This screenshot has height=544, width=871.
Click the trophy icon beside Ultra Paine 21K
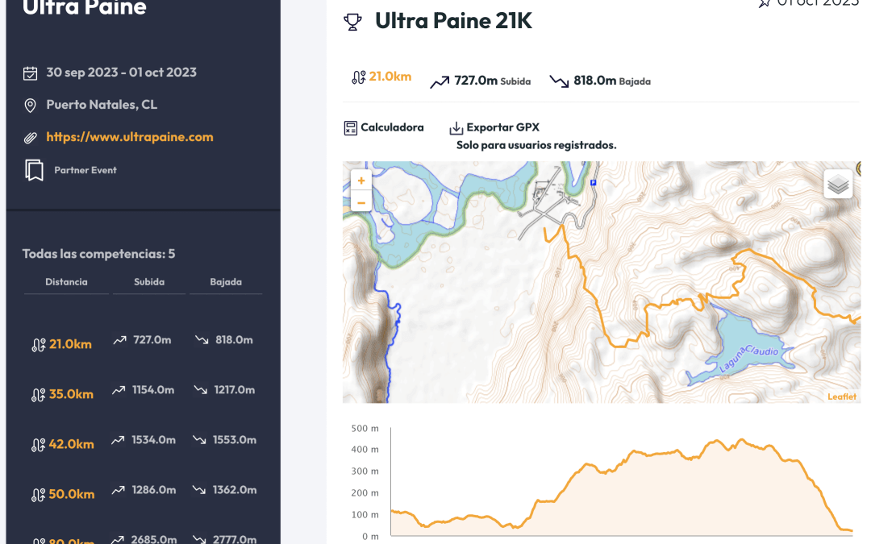[x=352, y=22]
